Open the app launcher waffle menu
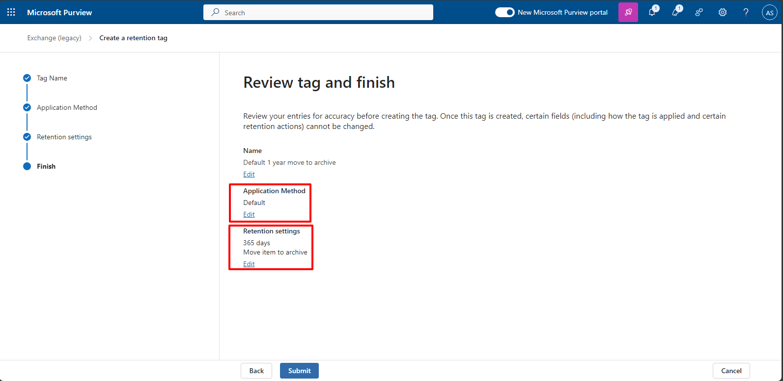This screenshot has height=381, width=783. click(x=11, y=12)
